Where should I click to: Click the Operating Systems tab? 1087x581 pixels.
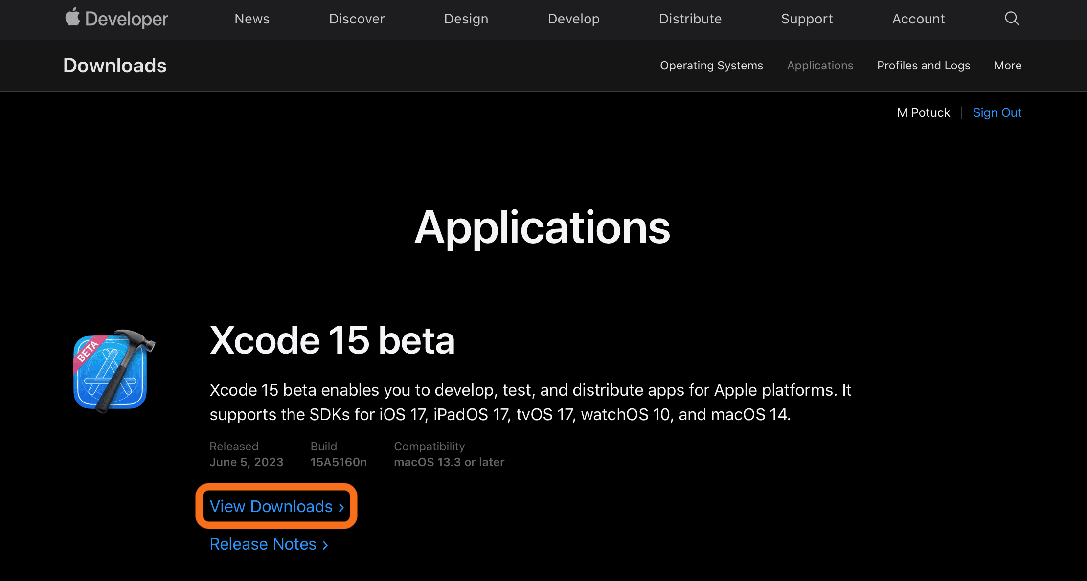(x=711, y=66)
